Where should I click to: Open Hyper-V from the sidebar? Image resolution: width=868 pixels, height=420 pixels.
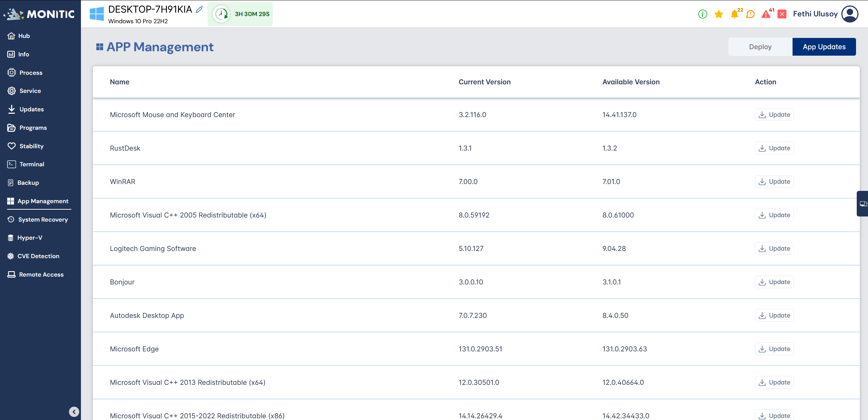(30, 238)
